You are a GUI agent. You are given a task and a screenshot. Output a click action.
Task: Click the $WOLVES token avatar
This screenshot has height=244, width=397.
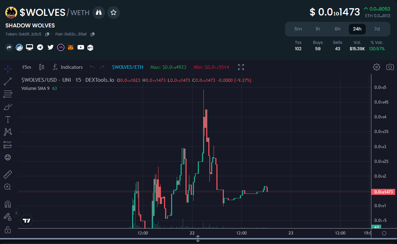(11, 12)
